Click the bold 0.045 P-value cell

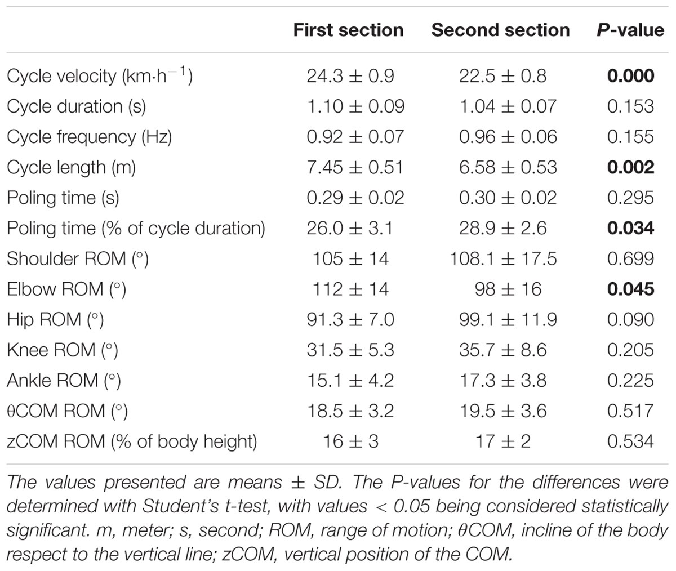630,289
